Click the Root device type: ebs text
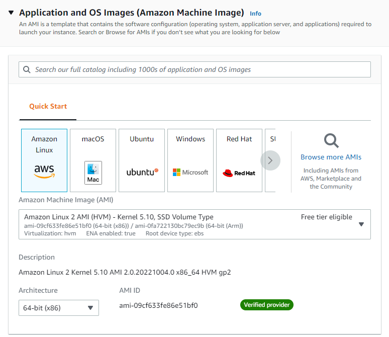The width and height of the screenshot is (389, 337). pos(175,233)
